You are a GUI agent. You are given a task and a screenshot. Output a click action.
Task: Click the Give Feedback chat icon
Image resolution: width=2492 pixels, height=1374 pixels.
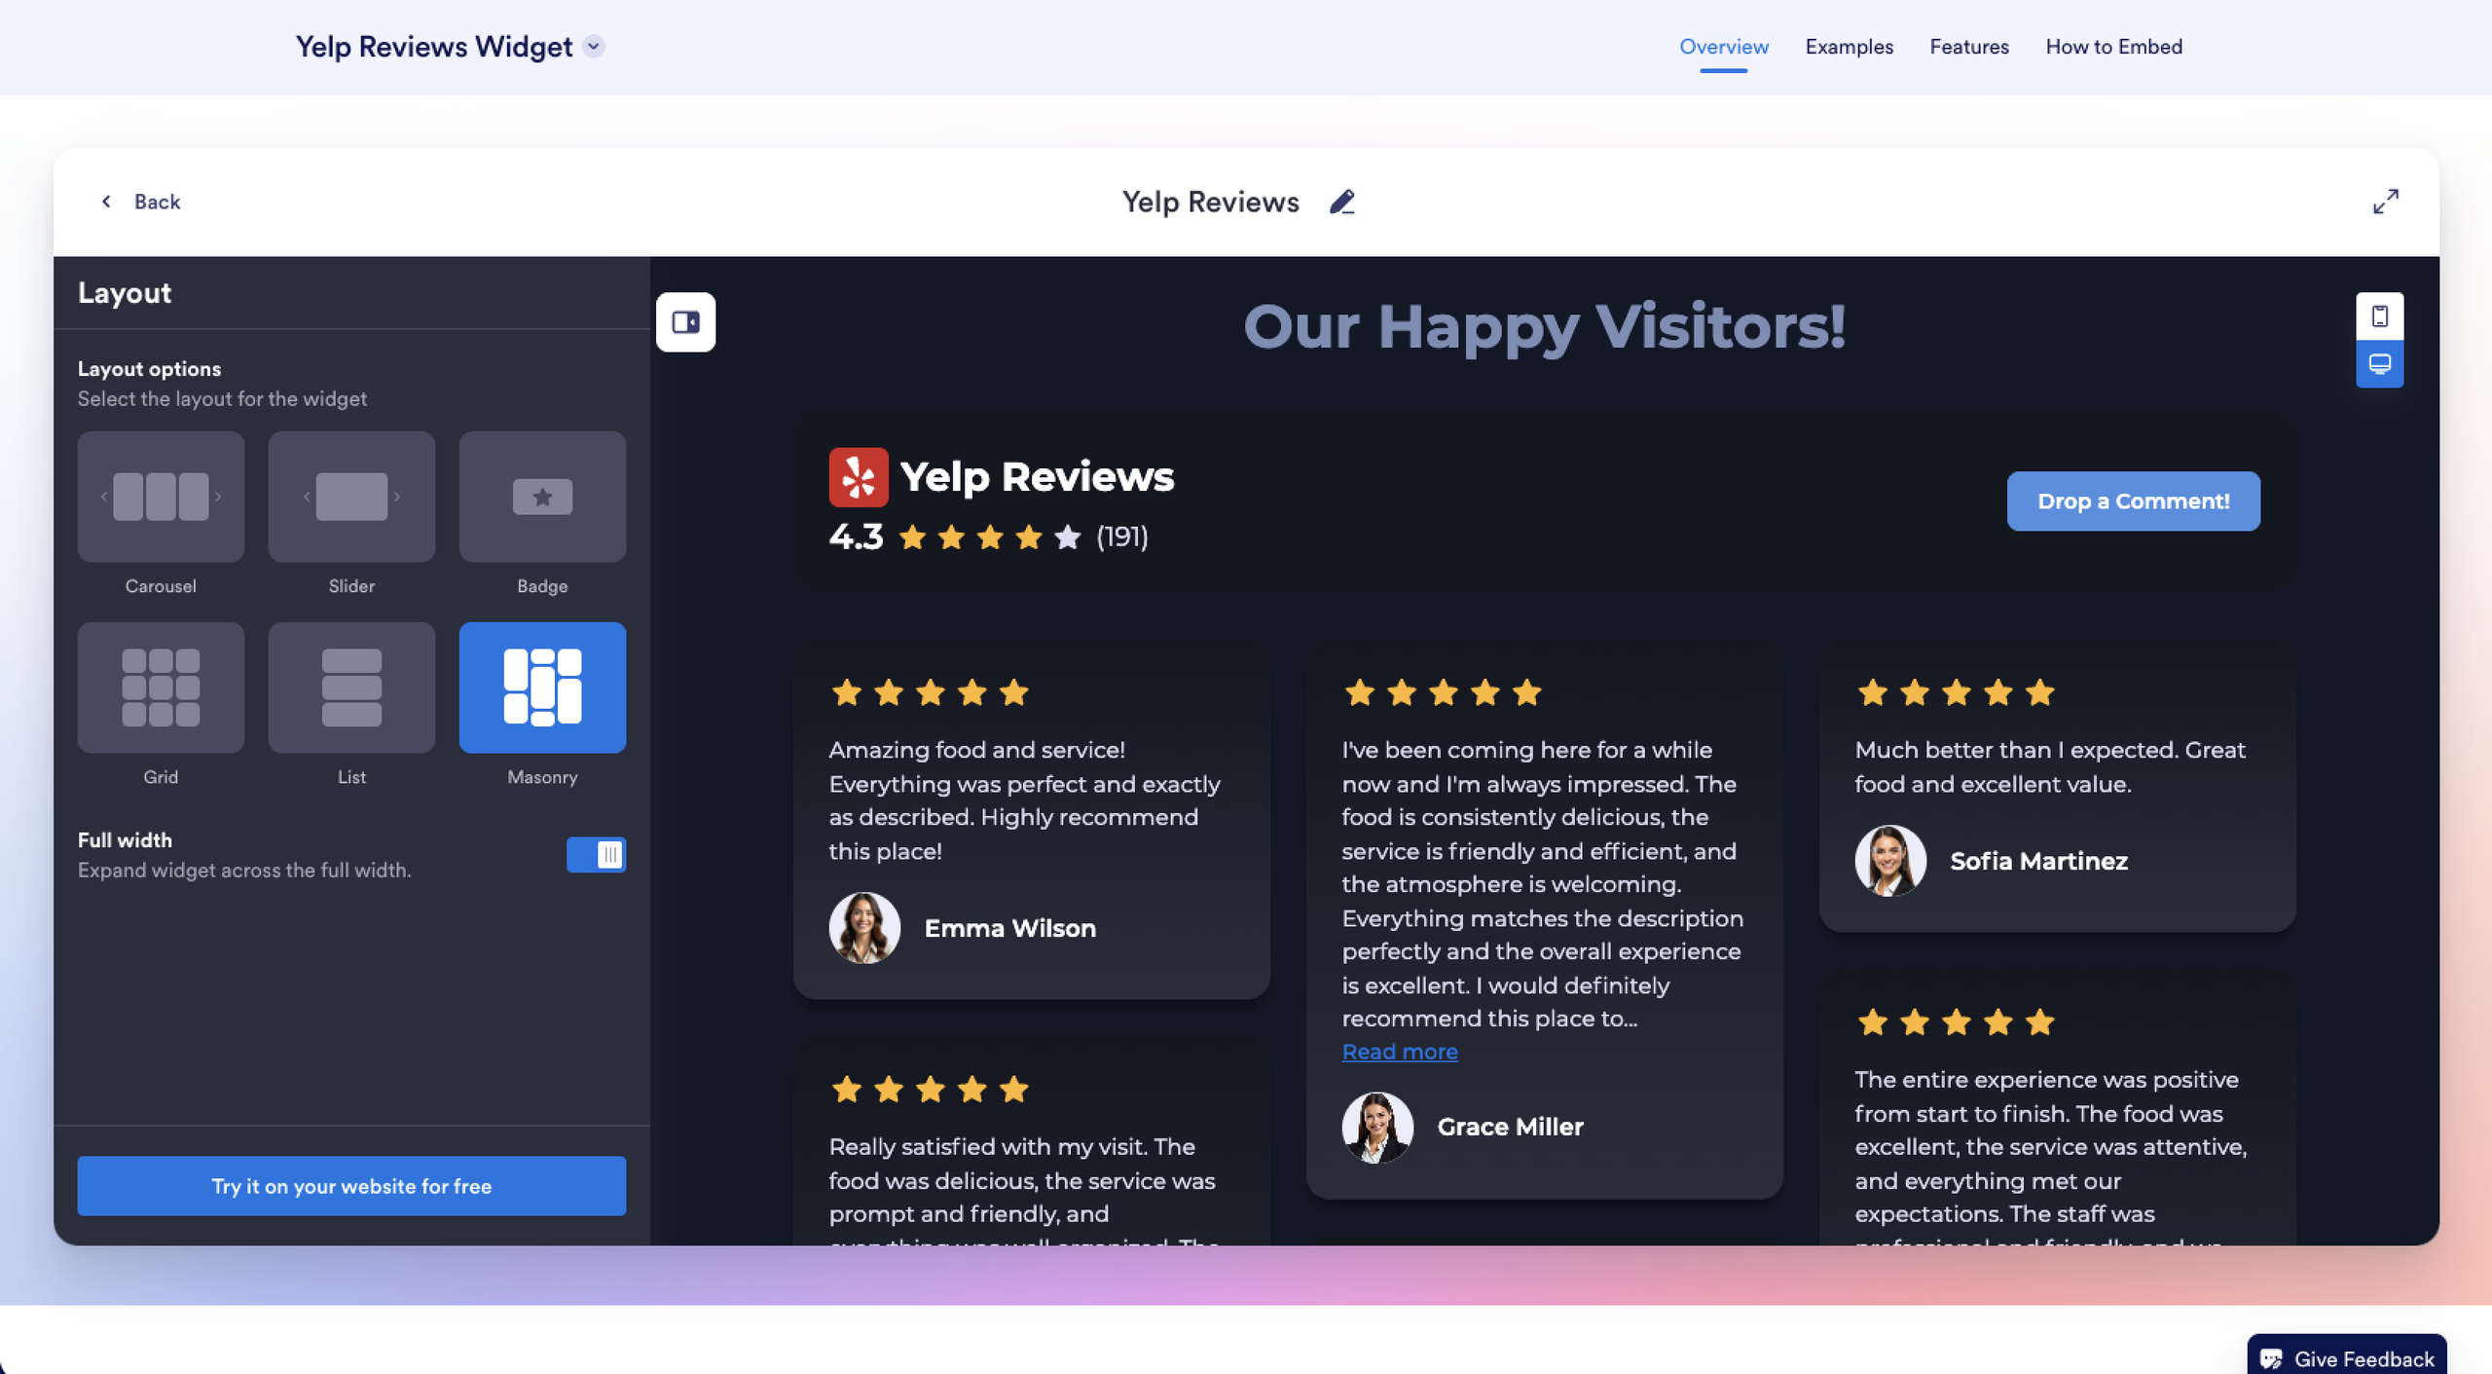click(x=2271, y=1359)
